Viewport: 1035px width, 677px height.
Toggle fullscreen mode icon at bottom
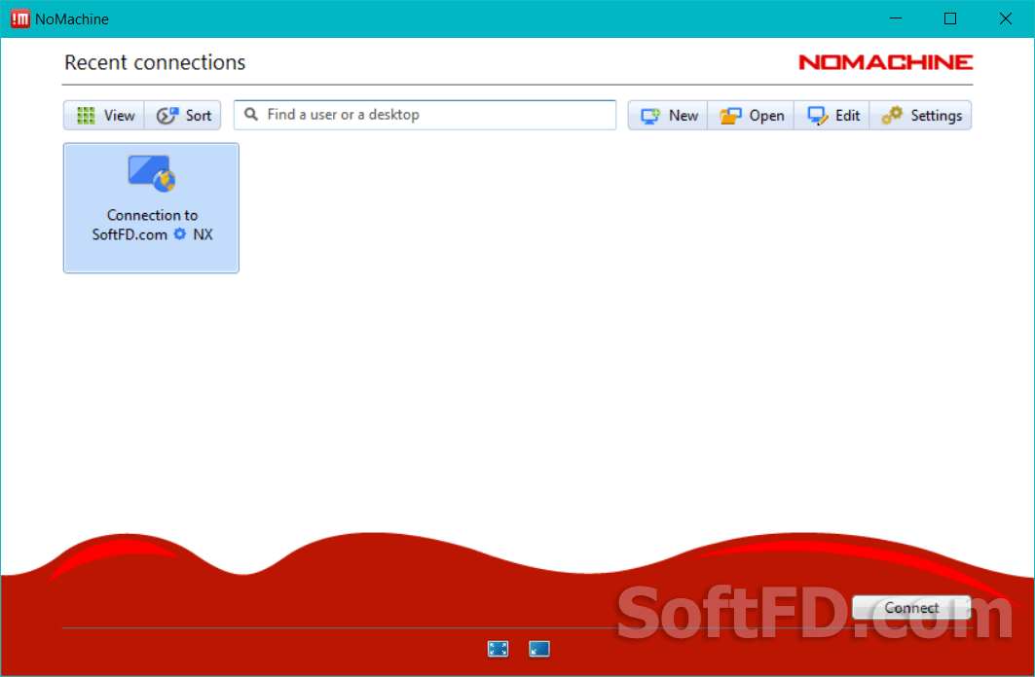point(498,649)
